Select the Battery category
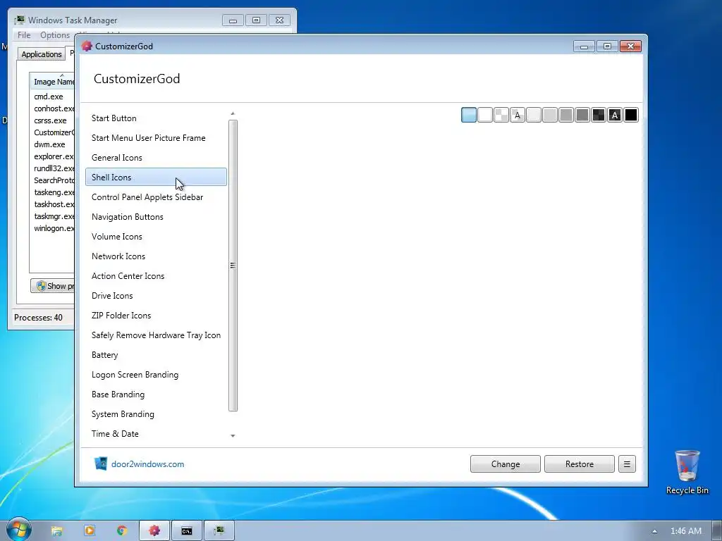This screenshot has width=722, height=541. pyautogui.click(x=156, y=355)
